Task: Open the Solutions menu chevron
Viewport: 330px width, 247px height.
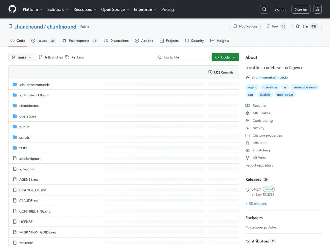Action: (x=68, y=9)
